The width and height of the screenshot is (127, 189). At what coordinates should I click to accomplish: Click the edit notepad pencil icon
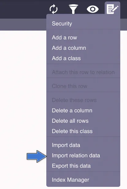[113, 9]
